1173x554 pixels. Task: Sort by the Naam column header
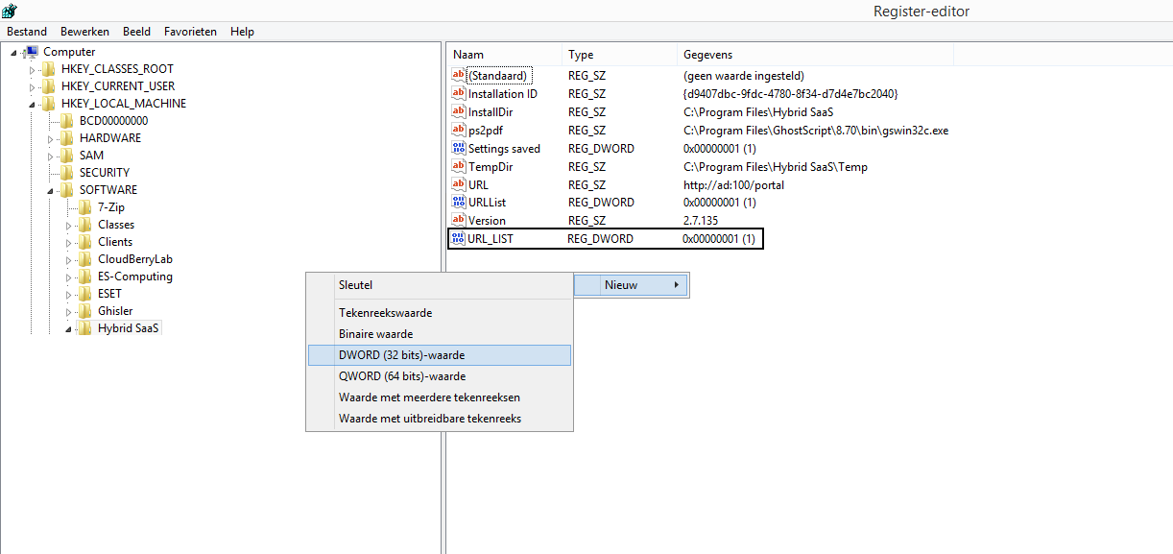click(x=468, y=55)
